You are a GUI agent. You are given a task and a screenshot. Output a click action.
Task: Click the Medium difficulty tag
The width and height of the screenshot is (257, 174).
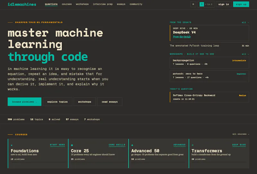[243, 96]
